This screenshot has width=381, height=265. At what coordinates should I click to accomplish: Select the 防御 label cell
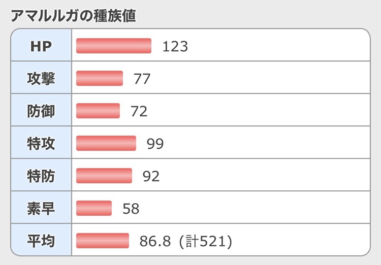[41, 111]
